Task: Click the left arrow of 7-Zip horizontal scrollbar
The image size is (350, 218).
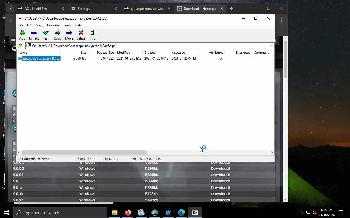Action: click(19, 153)
